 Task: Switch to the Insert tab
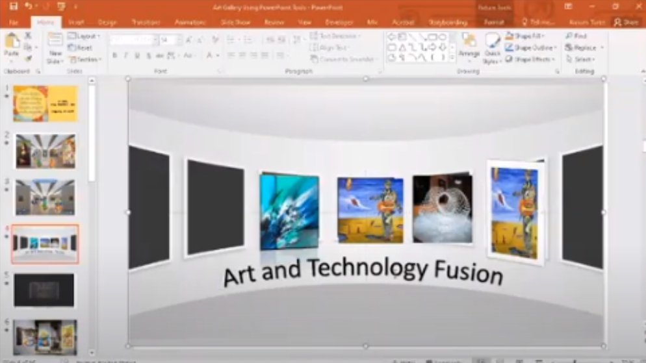[76, 22]
